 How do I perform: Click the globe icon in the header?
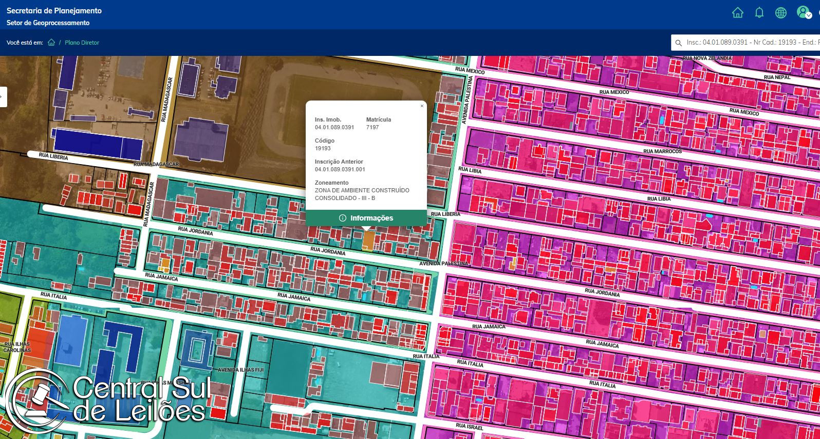781,13
